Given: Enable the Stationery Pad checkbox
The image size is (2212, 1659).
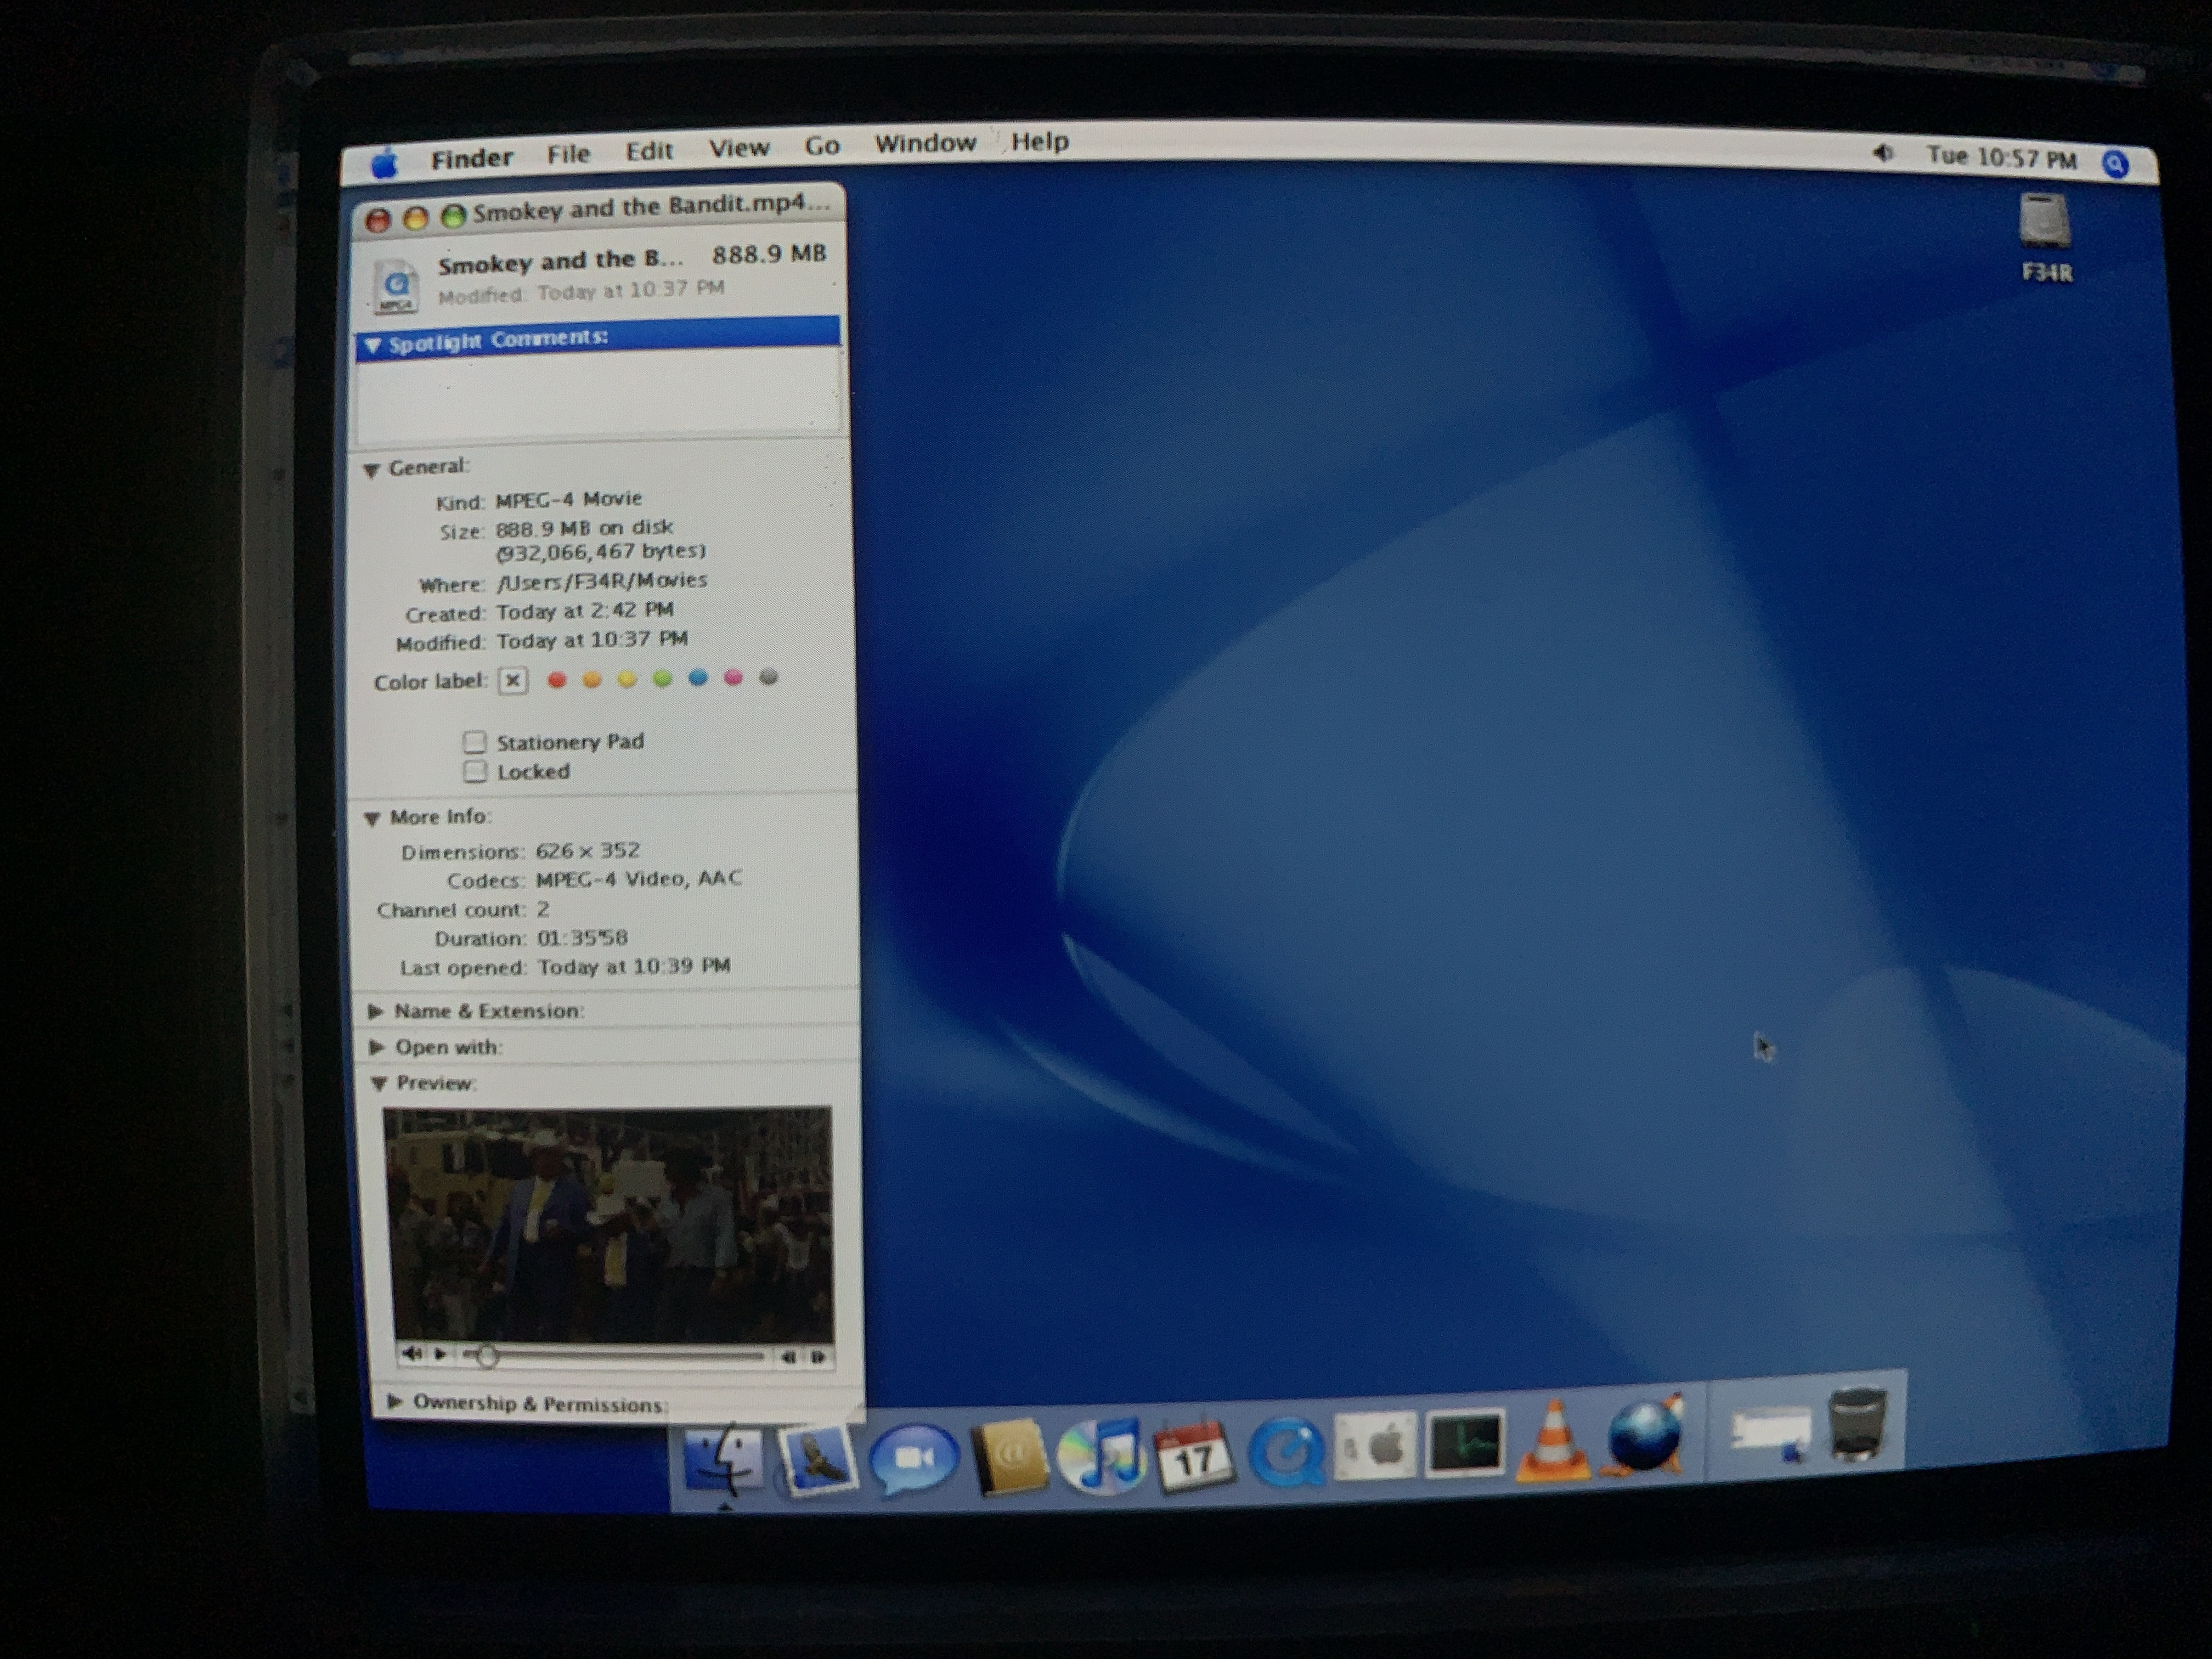Looking at the screenshot, I should (475, 742).
